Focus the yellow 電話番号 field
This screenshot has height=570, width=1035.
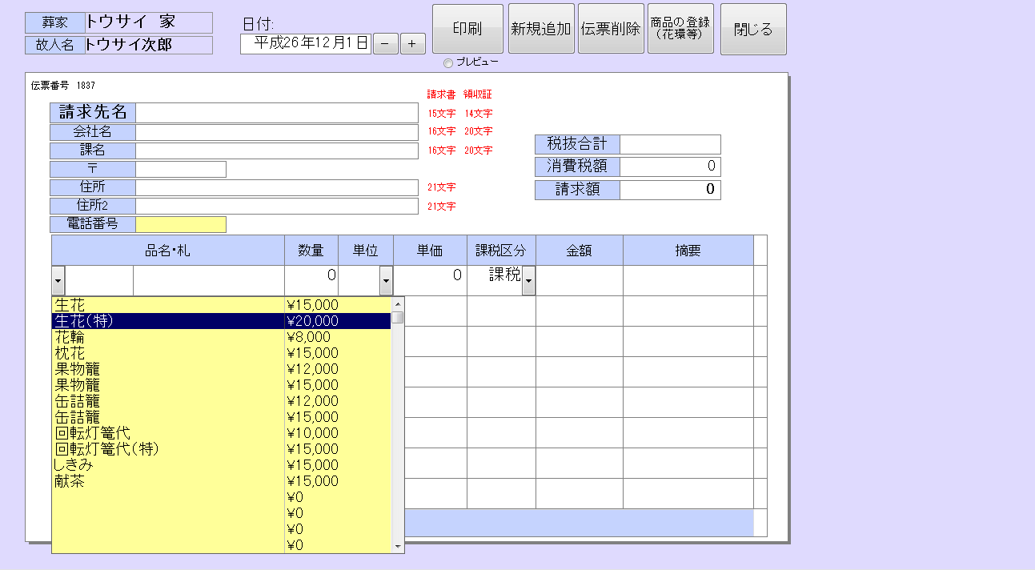(x=181, y=225)
